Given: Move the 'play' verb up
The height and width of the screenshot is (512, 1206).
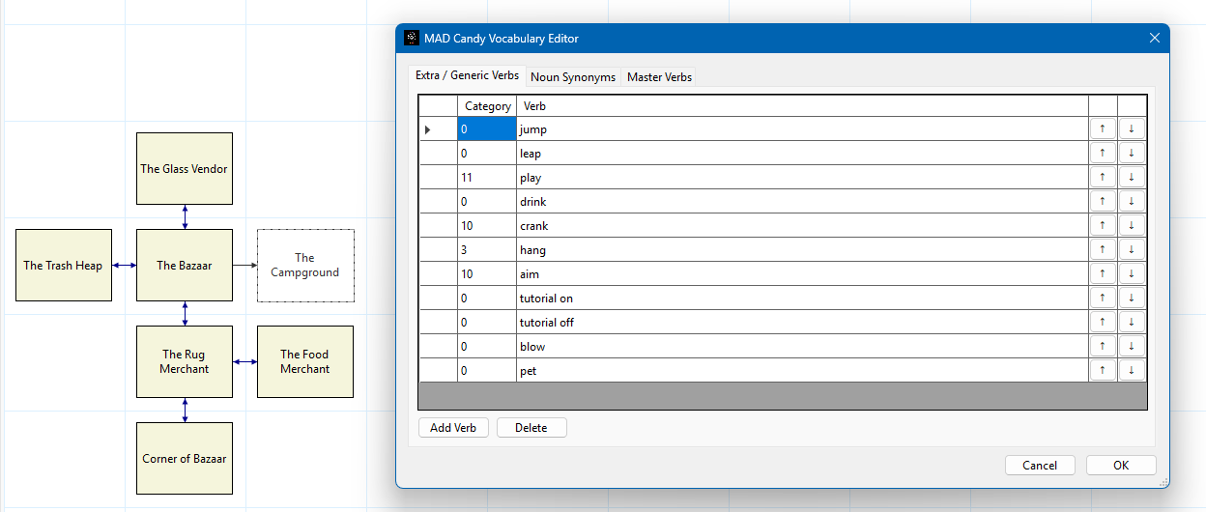Looking at the screenshot, I should [1103, 178].
